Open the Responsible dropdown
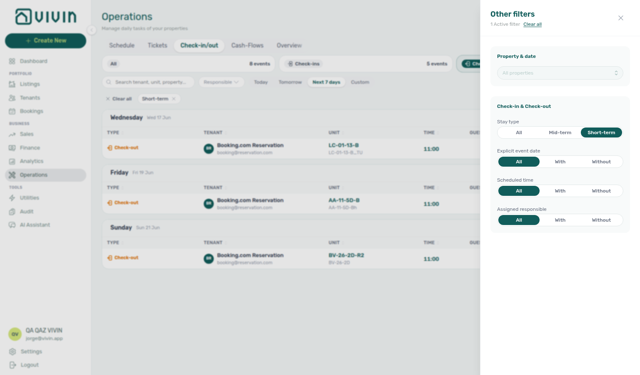Screen dimensions: 640x375 221,82
